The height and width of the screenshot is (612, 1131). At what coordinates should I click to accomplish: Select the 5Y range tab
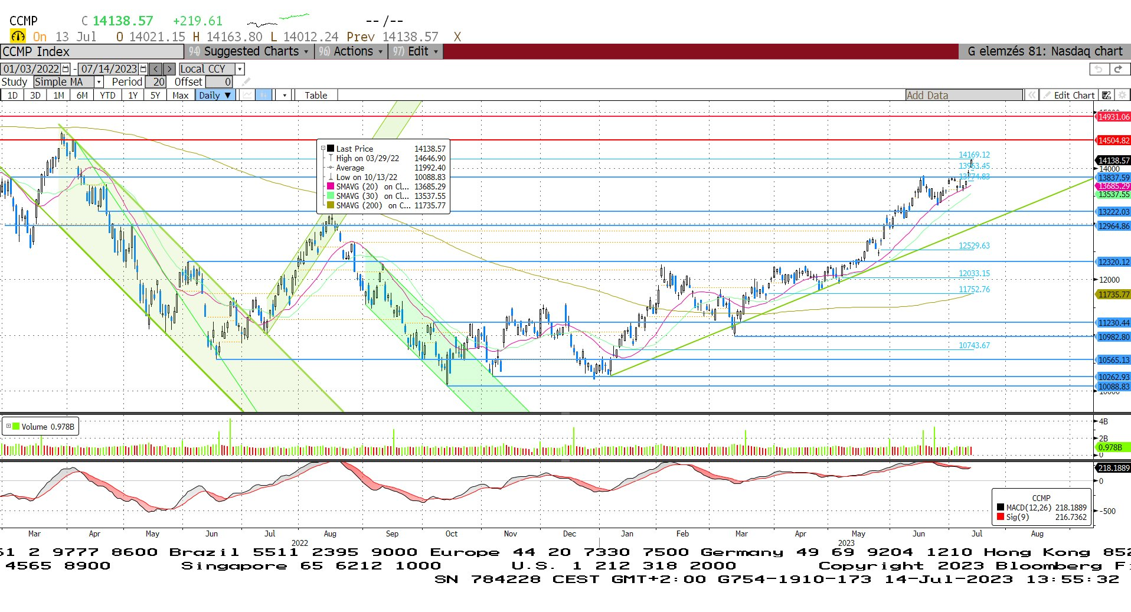[x=155, y=95]
